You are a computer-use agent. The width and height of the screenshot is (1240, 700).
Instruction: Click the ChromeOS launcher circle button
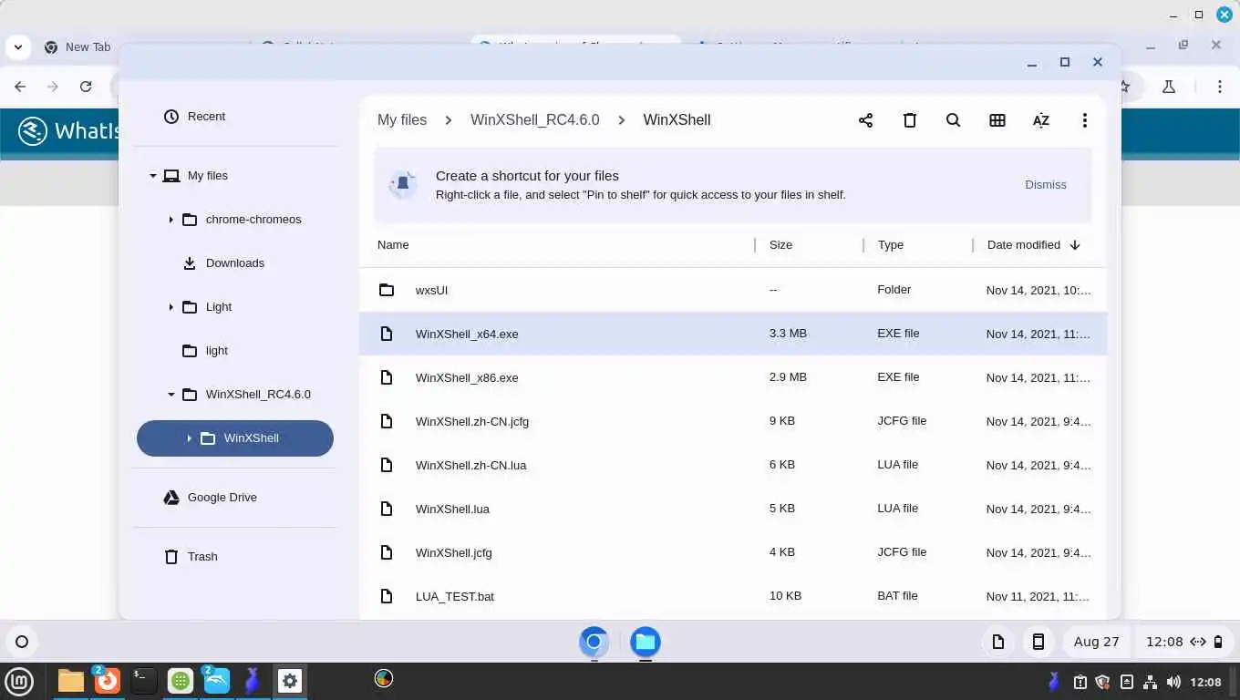pos(22,642)
